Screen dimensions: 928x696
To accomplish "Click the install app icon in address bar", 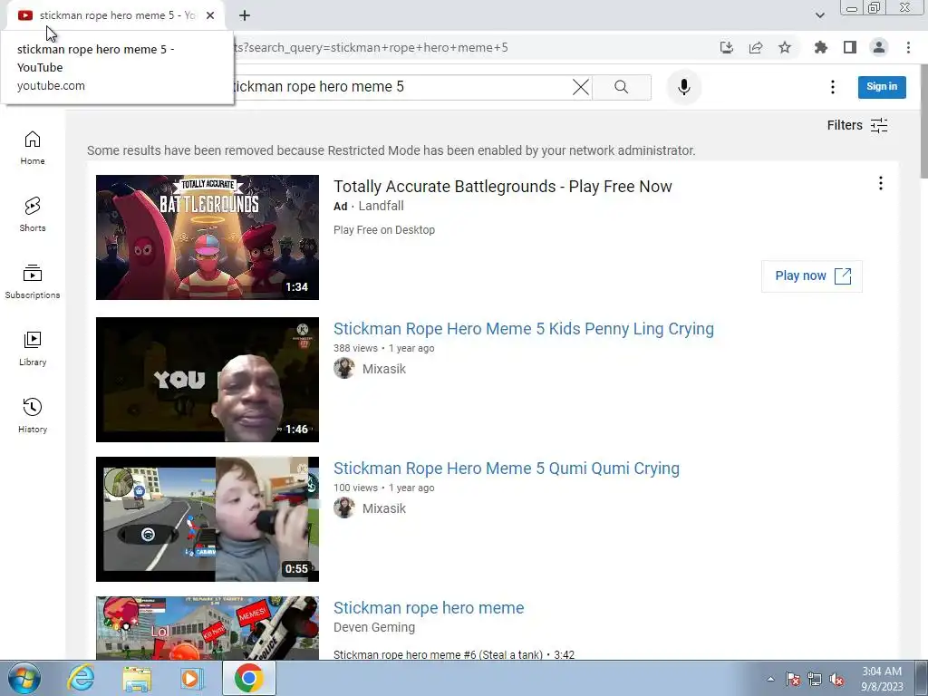I will pos(726,47).
